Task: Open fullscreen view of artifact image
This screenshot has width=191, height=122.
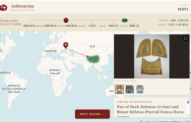Action: pyautogui.click(x=185, y=38)
